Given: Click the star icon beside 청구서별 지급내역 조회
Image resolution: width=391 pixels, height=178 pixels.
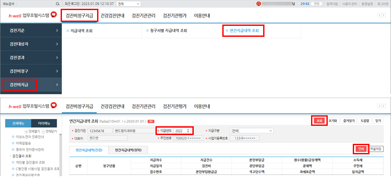Looking at the screenshot, I should pos(147,31).
